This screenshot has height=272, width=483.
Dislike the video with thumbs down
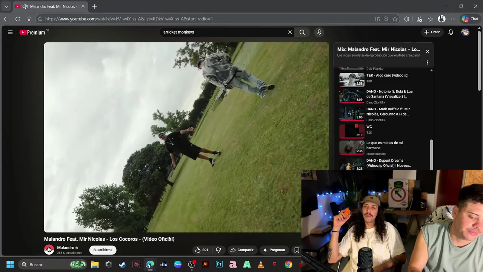click(x=218, y=250)
